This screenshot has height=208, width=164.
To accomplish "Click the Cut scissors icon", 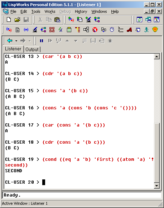I will (40, 20).
